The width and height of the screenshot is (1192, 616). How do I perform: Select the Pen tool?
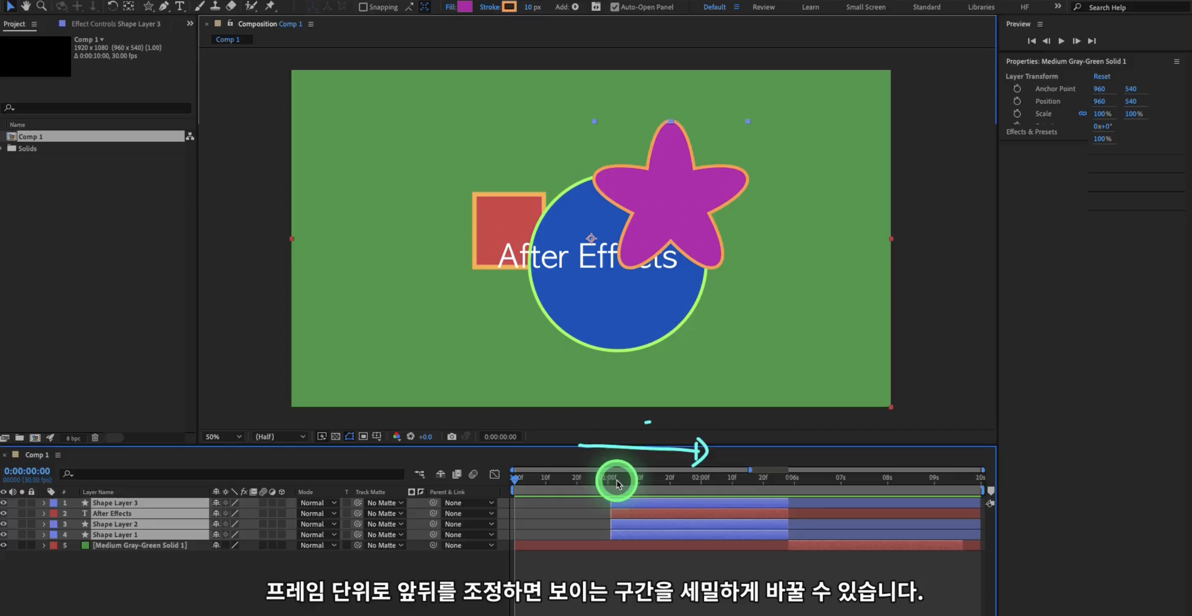tap(164, 6)
